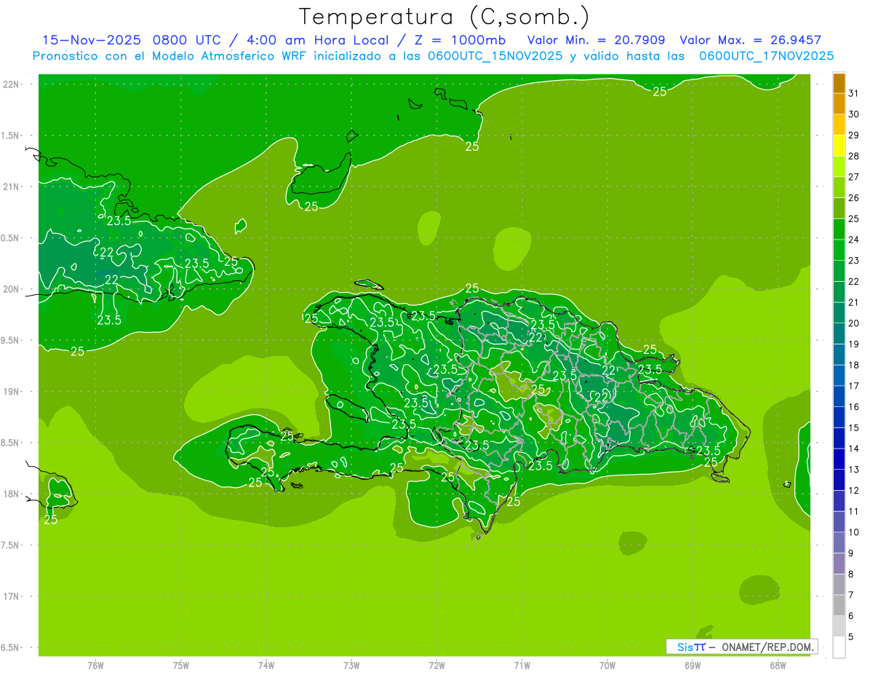Click the 31 value on the color scale
Viewport: 873px width, 675px height.
tap(853, 93)
